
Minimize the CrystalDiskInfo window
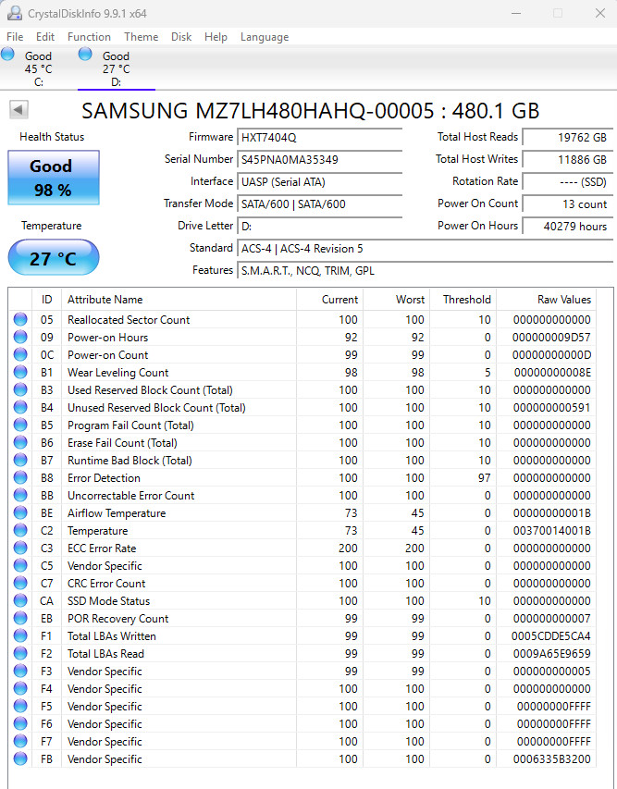point(516,13)
